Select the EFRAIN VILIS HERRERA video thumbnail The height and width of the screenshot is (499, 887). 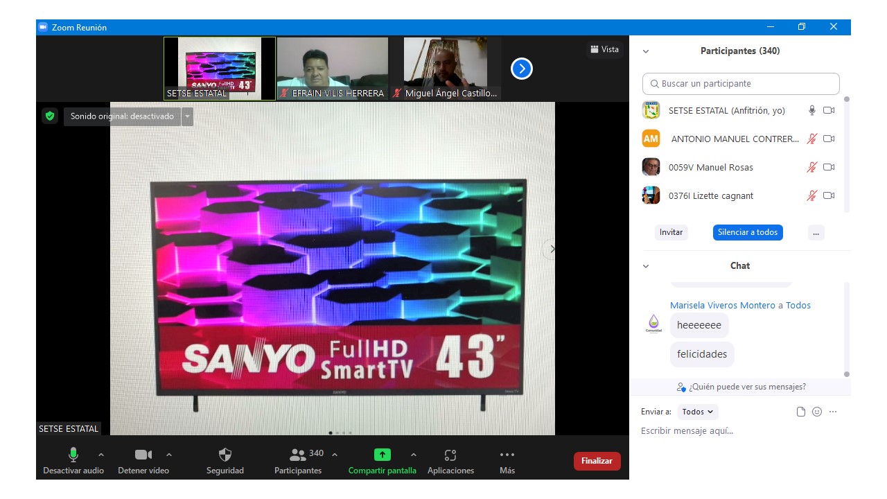pos(333,69)
